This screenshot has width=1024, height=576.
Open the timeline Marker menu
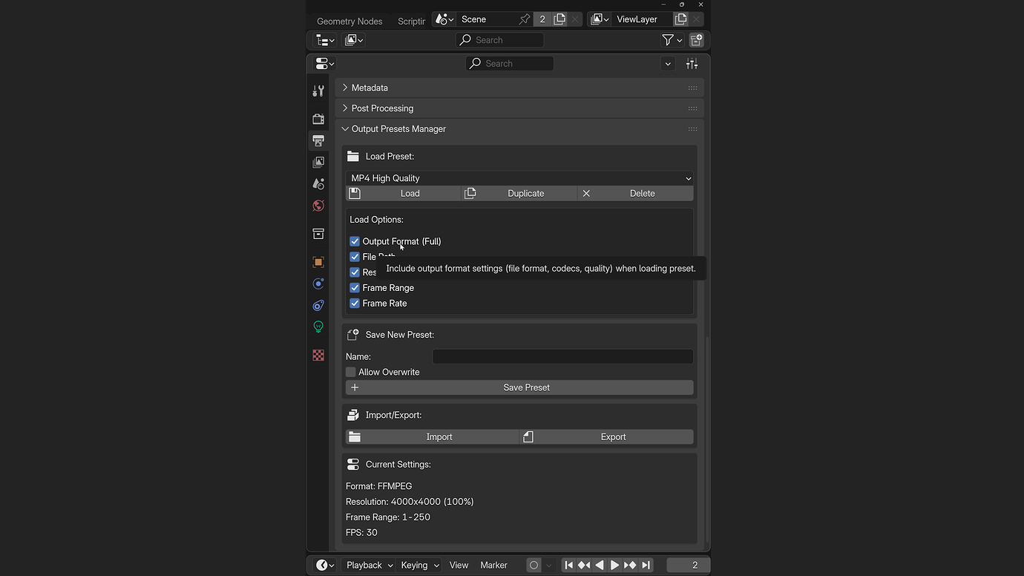click(493, 565)
